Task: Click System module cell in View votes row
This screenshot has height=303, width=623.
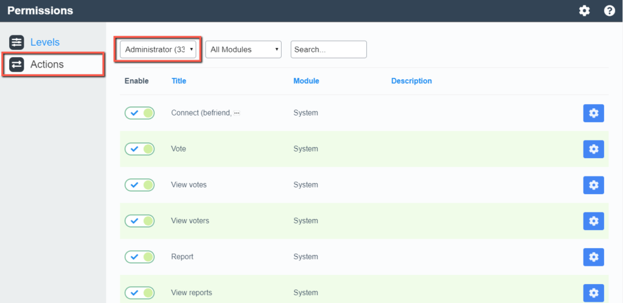Action: point(305,185)
